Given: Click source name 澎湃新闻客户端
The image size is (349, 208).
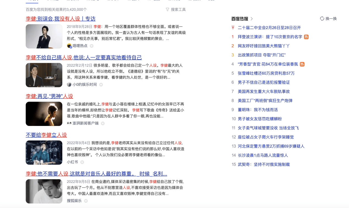Looking at the screenshot, I should [x=86, y=123].
